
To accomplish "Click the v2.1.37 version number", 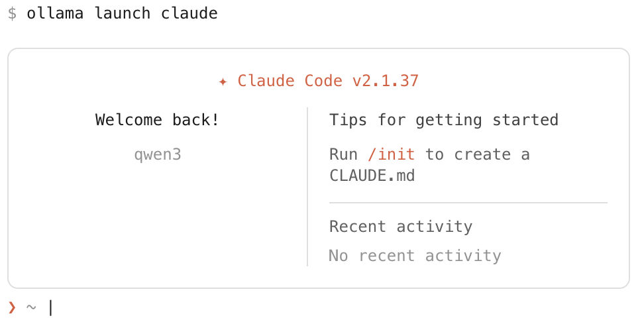I will [385, 81].
